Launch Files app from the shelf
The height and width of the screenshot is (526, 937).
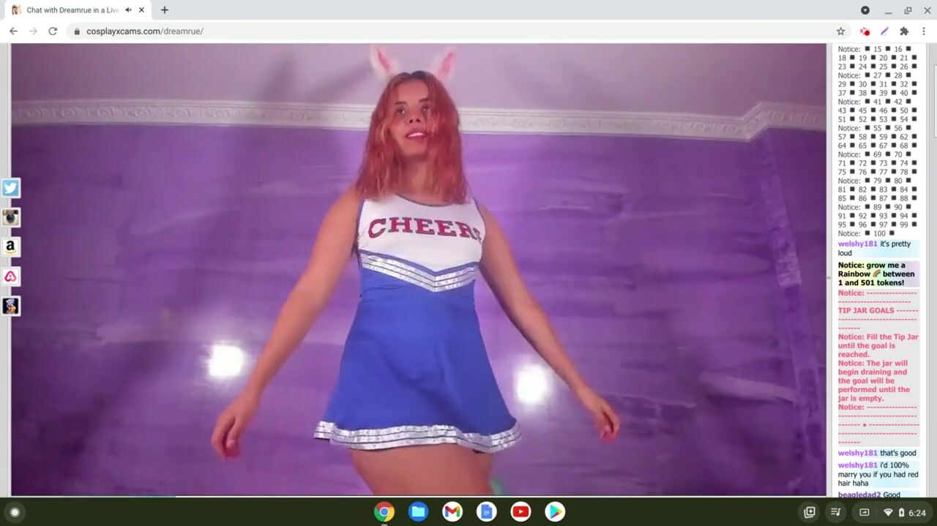pyautogui.click(x=418, y=512)
